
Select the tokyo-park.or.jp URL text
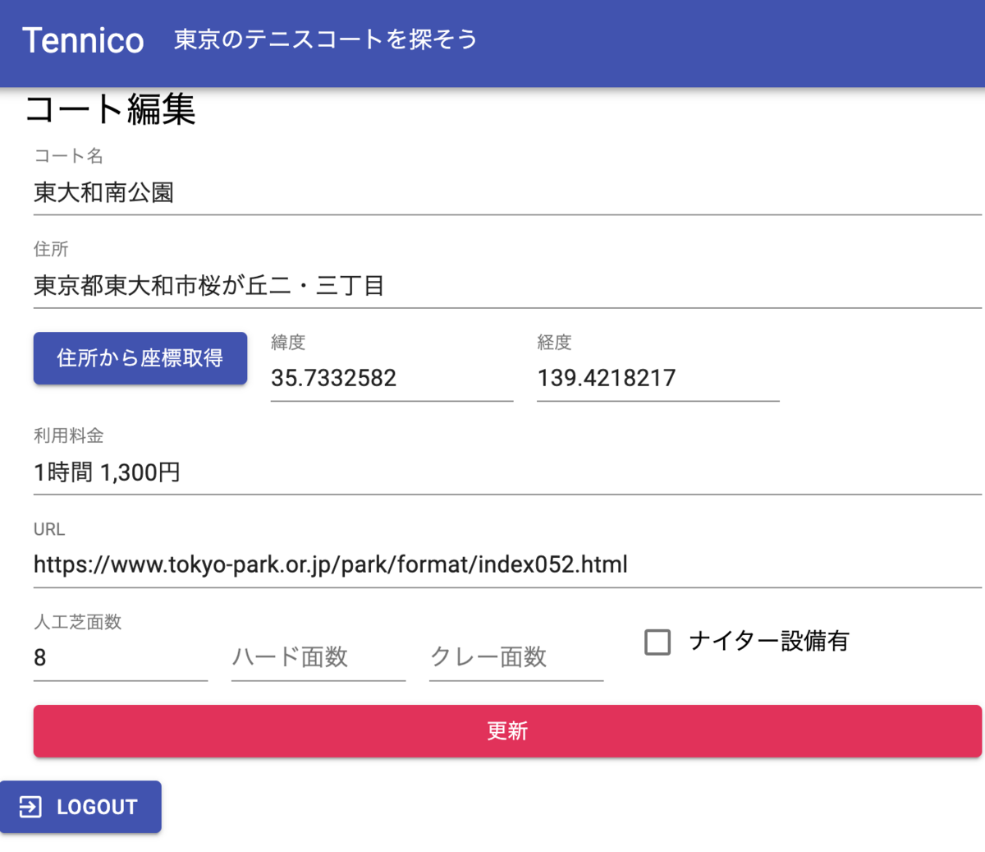(x=330, y=565)
